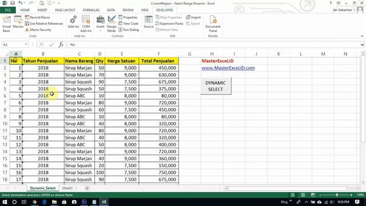This screenshot has height=206, width=366.
Task: Start Record Macro
Action: [x=37, y=17]
